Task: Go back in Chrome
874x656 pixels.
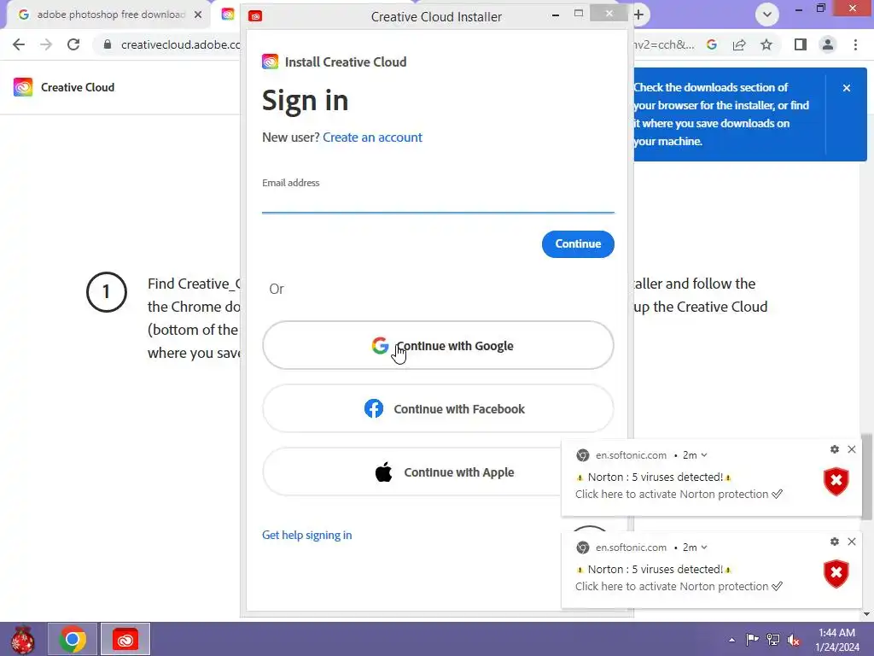Action: click(x=19, y=44)
